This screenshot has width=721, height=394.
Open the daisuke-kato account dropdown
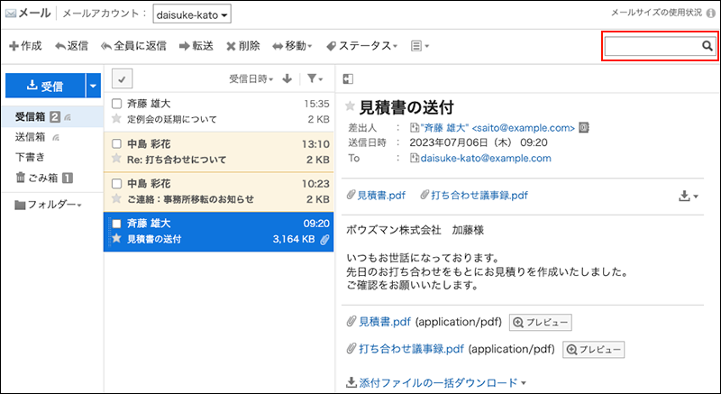point(192,14)
